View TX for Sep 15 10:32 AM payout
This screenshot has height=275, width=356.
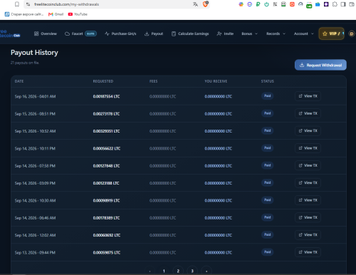point(308,131)
